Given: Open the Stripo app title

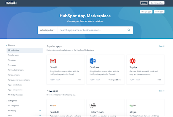Looking at the screenshot, I should coord(133,112).
